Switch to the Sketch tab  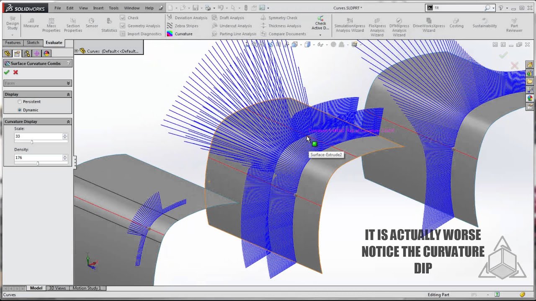(x=33, y=43)
